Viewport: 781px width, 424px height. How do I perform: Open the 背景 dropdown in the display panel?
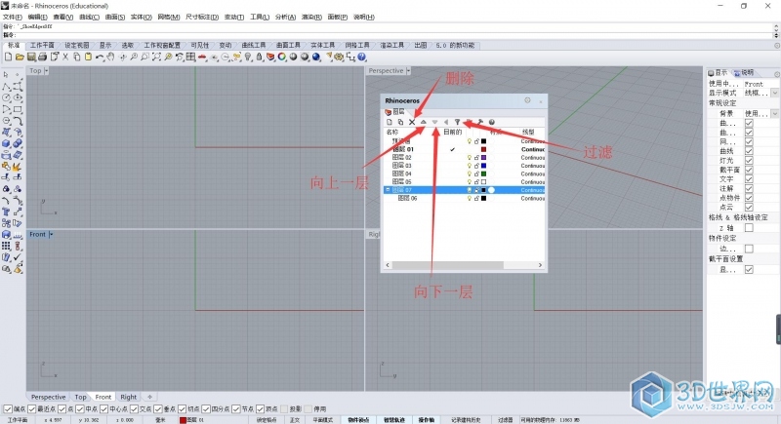click(x=774, y=114)
